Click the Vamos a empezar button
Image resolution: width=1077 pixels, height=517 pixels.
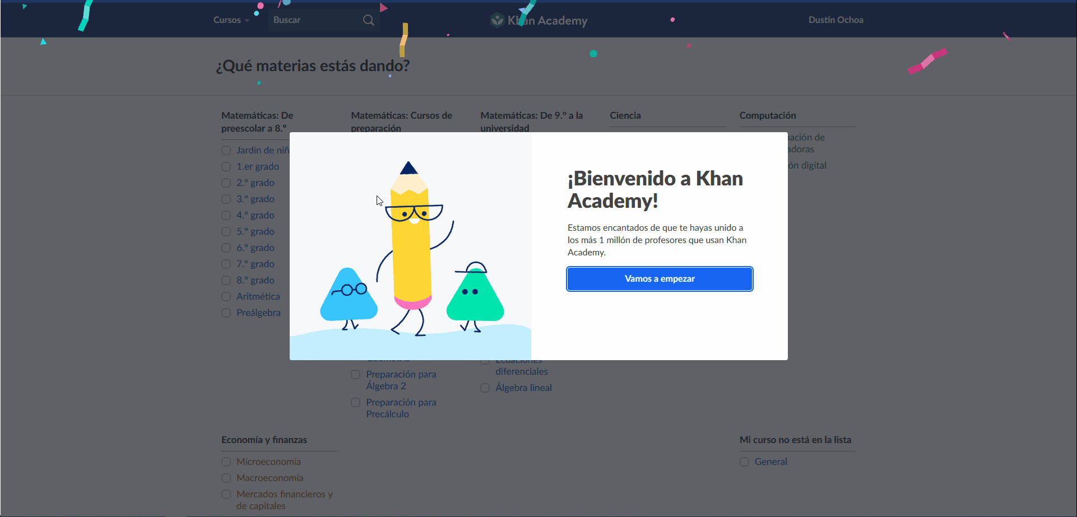coord(660,279)
